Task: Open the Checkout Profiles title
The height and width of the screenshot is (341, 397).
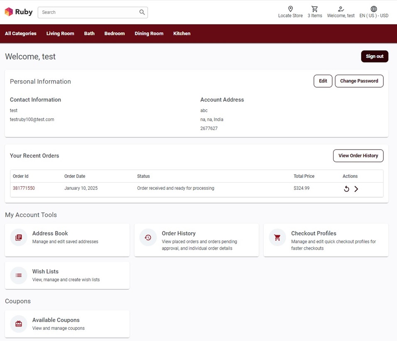Action: (x=314, y=233)
